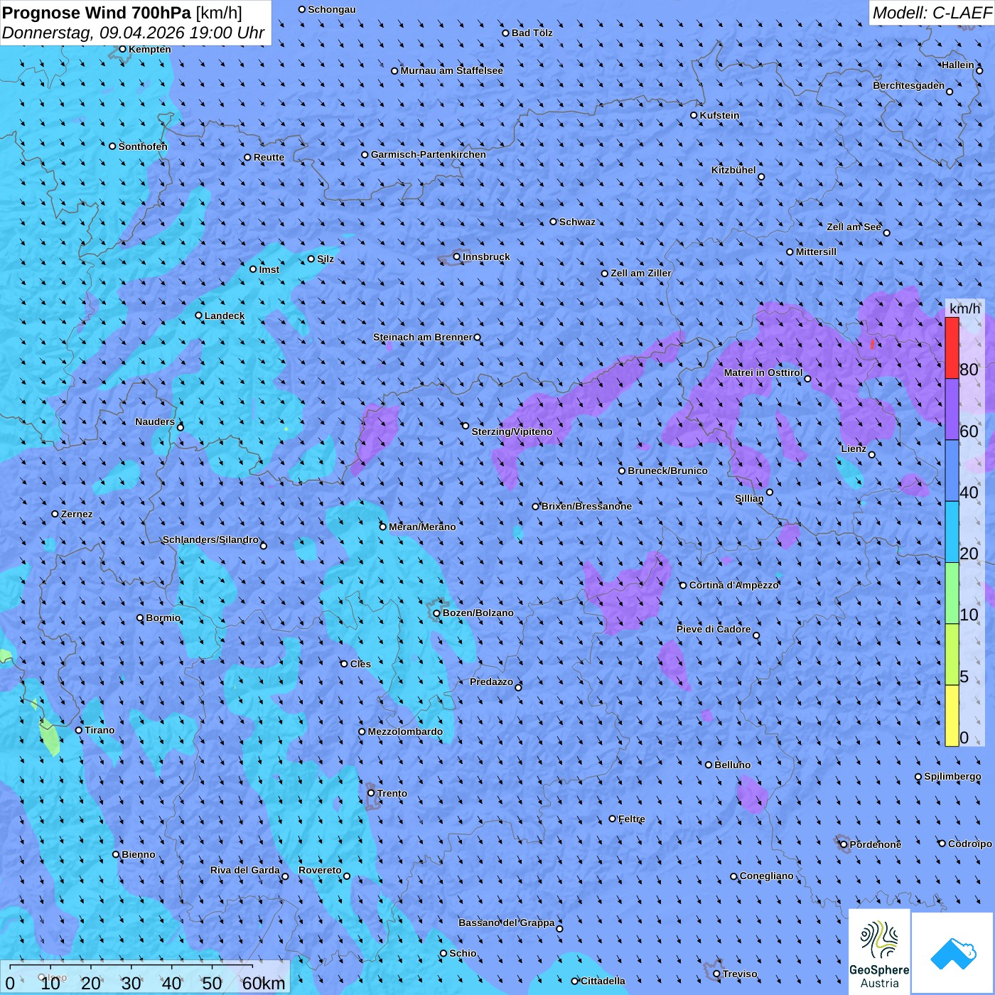Click the Bozen/Bolzano city marker
Screen dimensions: 995x995
coord(437,613)
